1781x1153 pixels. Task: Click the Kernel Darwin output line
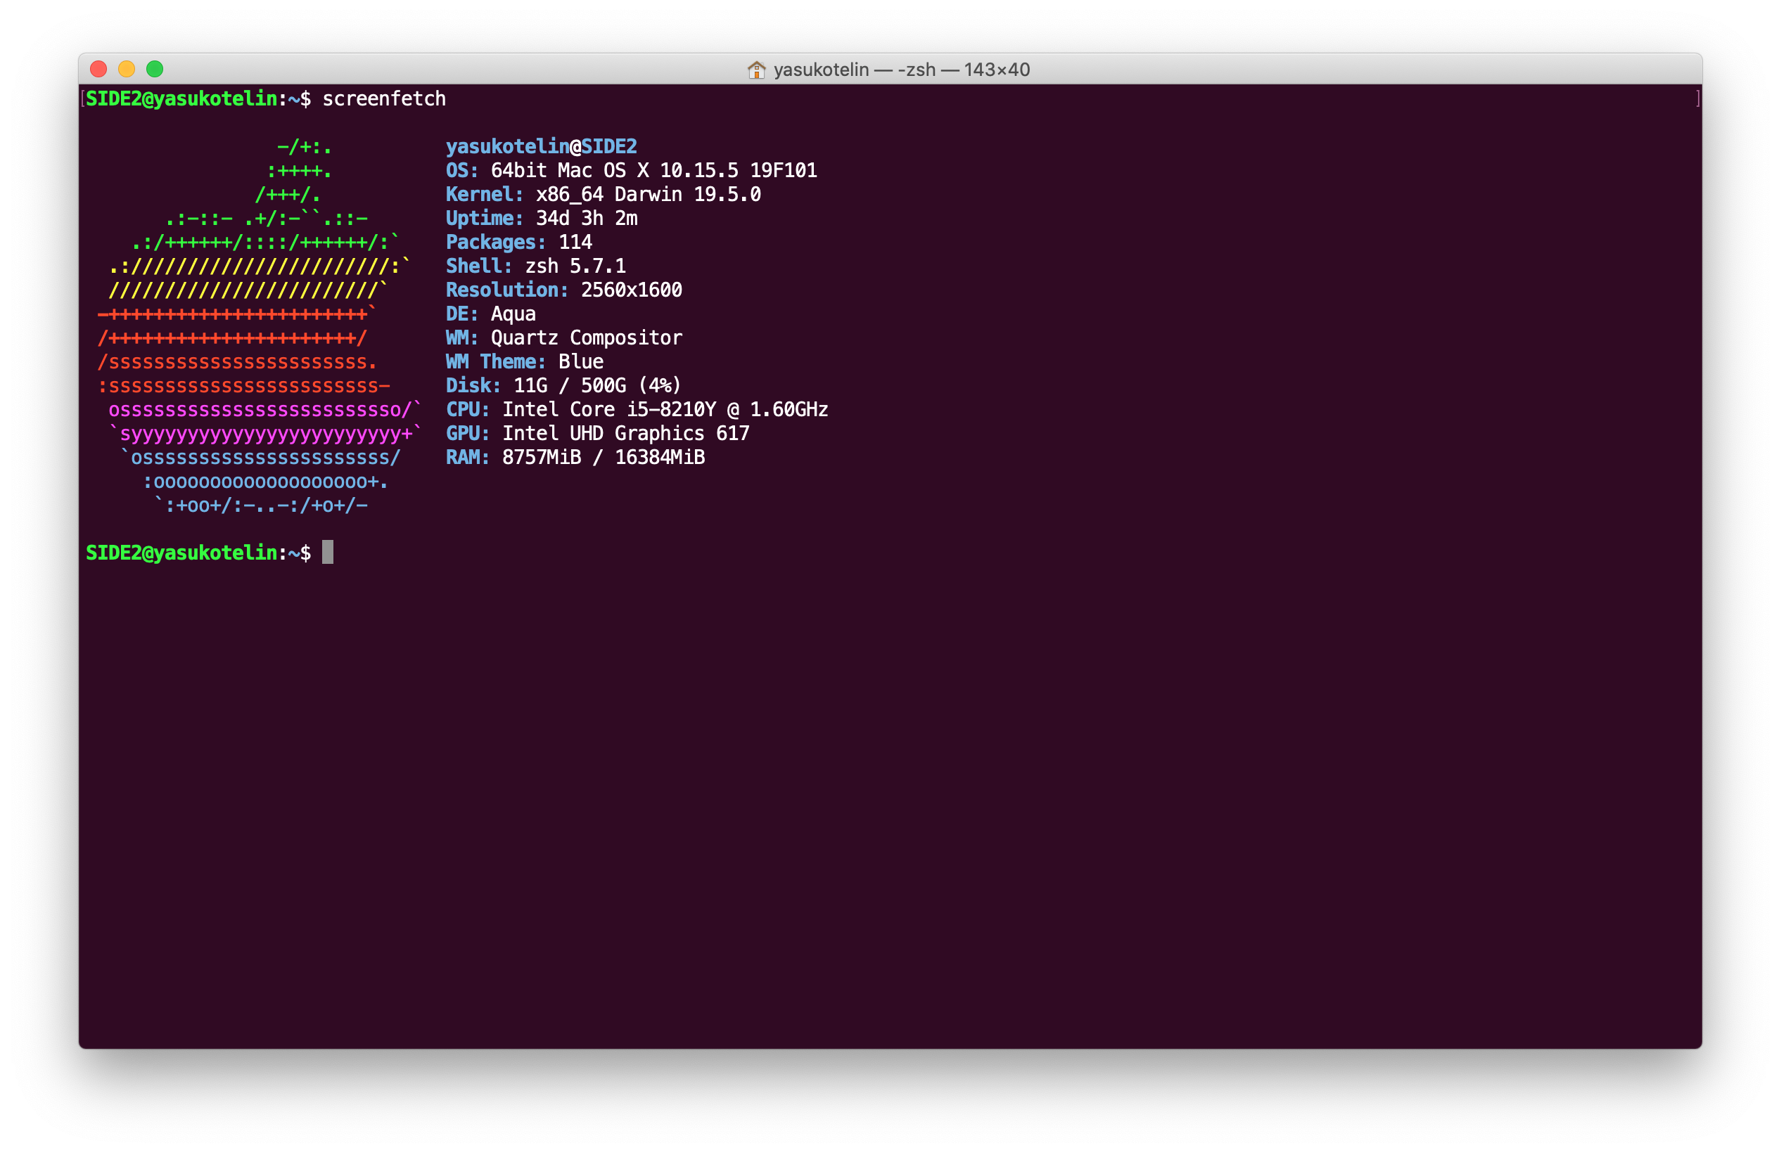tap(603, 195)
